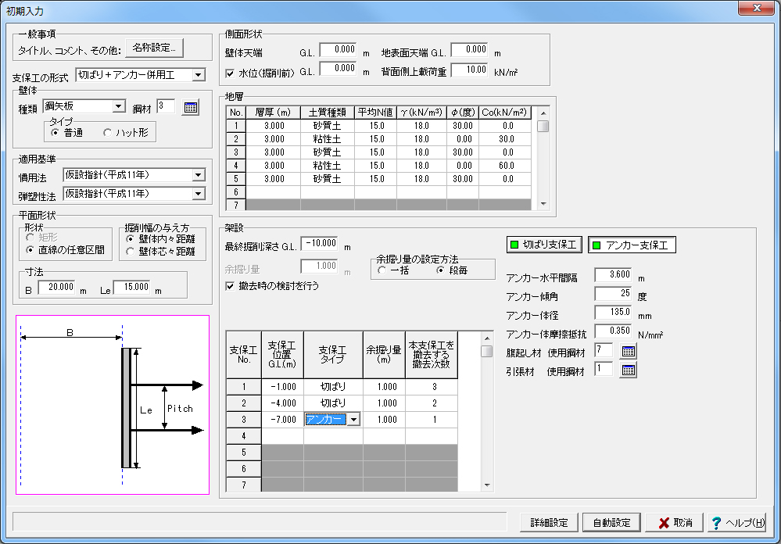
Task: Open ヘルプ(H) help button
Action: tap(736, 522)
